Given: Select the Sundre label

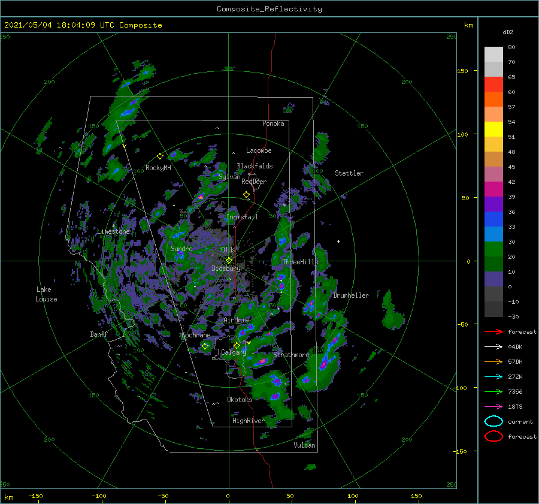Looking at the screenshot, I should coord(182,248).
